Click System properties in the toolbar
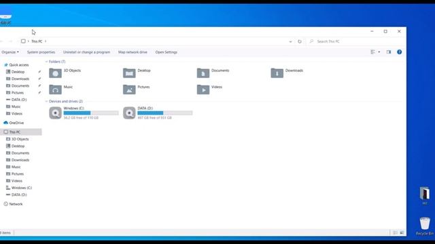The image size is (435, 244). pyautogui.click(x=41, y=52)
